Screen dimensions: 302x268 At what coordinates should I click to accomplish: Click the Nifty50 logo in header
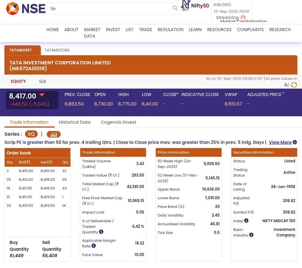(x=196, y=5)
